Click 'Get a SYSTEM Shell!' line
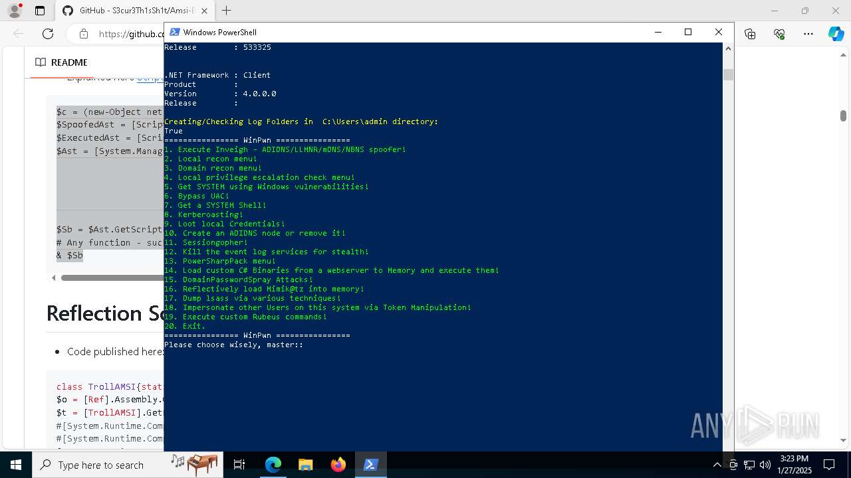The width and height of the screenshot is (851, 478). pyautogui.click(x=215, y=205)
